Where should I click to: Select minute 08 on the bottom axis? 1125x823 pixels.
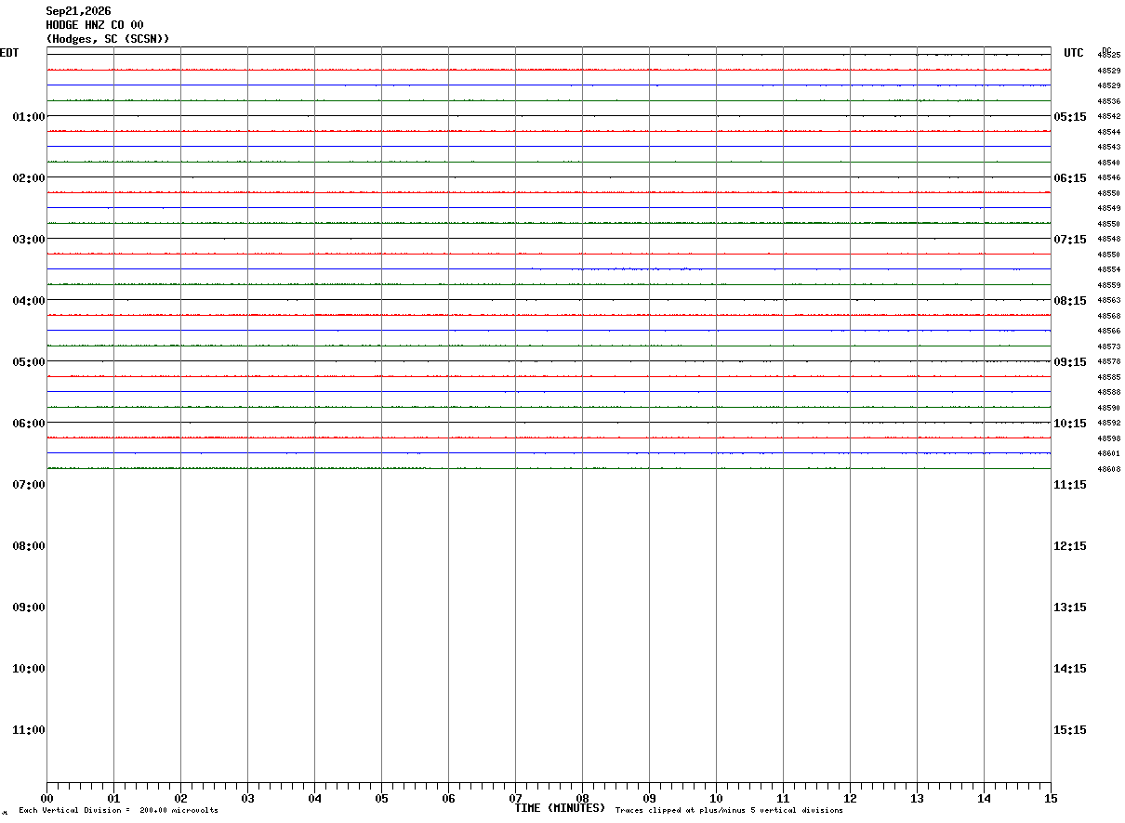coord(582,798)
